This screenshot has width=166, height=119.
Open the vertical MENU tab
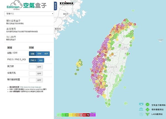pyautogui.click(x=55, y=6)
